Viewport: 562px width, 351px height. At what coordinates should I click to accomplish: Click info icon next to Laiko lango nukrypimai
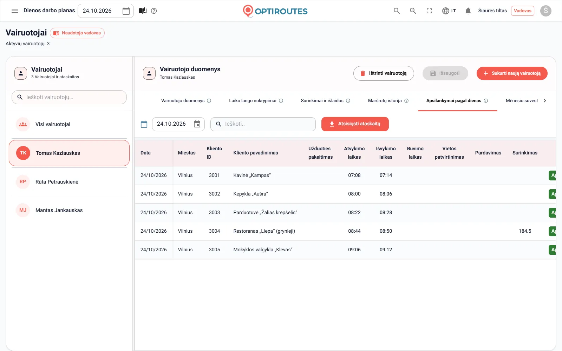(281, 101)
